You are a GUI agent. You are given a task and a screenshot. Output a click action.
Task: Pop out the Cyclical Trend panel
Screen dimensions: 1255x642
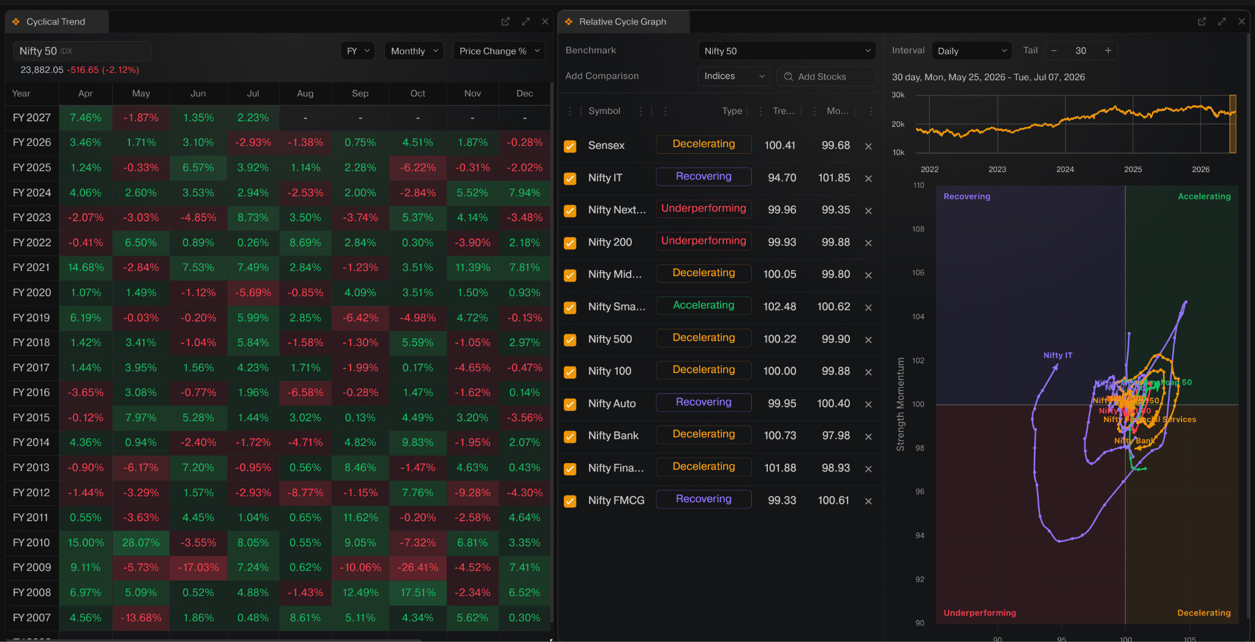tap(506, 21)
